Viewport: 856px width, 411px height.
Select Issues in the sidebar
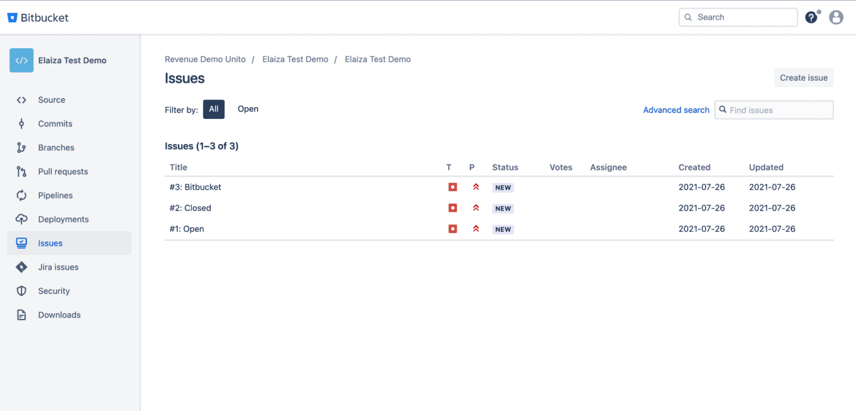click(x=69, y=243)
